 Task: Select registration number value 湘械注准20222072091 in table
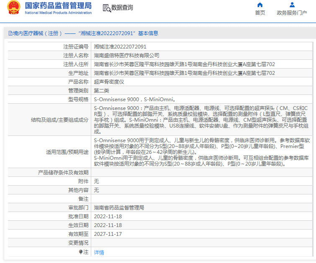[120, 47]
